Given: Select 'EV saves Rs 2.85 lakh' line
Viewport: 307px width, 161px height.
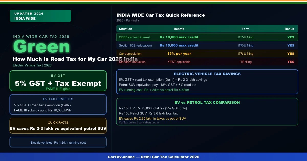Looking at the screenshot, I should 152,119.
